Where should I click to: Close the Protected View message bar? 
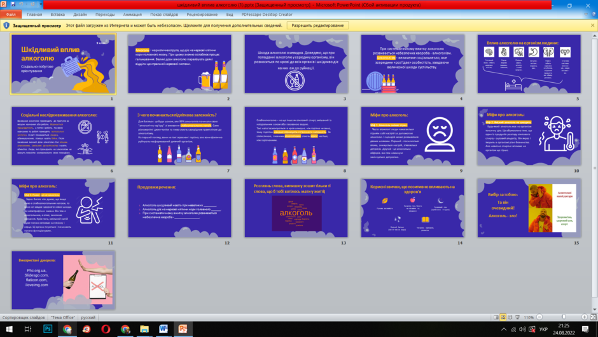[593, 25]
